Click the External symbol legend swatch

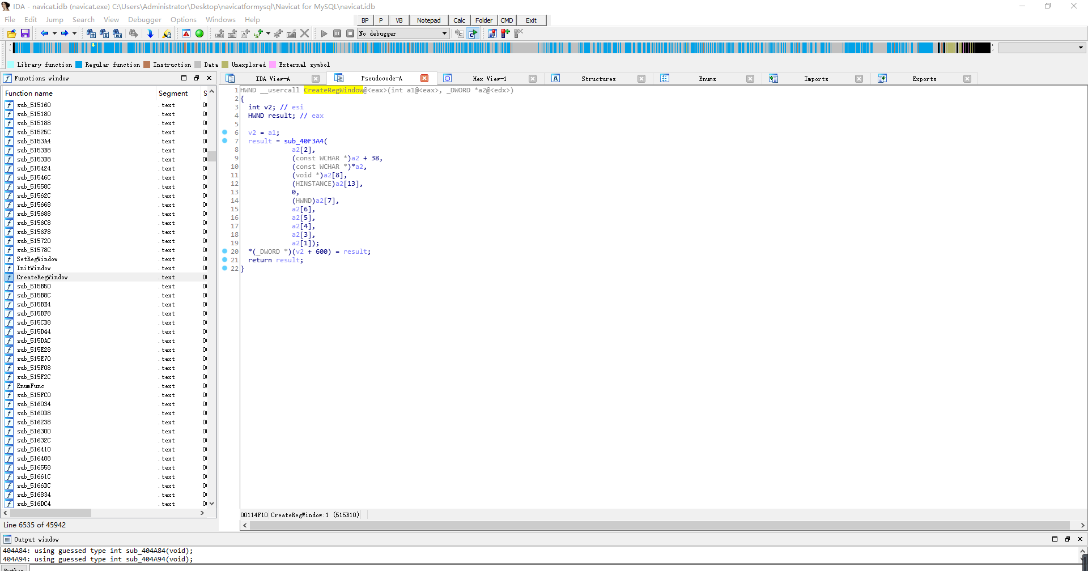273,65
